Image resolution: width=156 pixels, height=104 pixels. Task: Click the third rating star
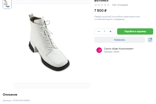pos(102,5)
